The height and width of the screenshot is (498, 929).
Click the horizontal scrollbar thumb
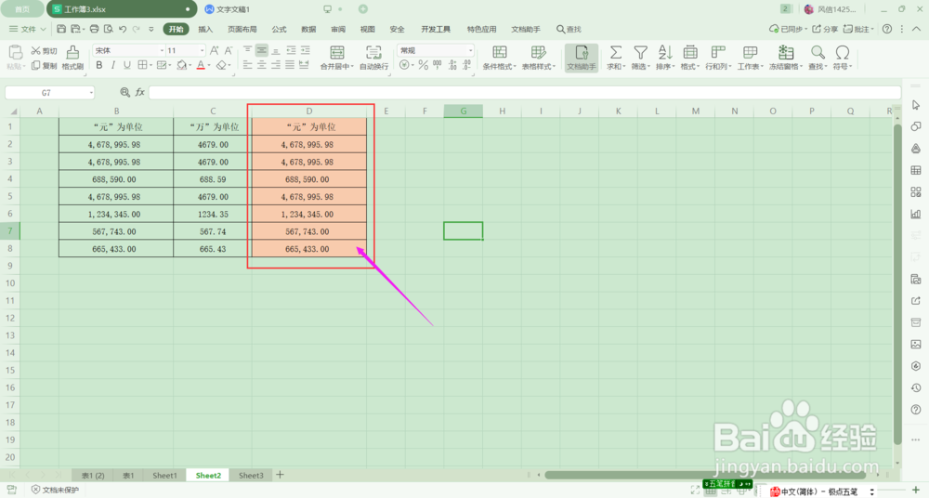[x=705, y=475]
